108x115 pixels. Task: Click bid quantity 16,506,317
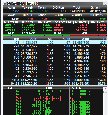(29, 57)
